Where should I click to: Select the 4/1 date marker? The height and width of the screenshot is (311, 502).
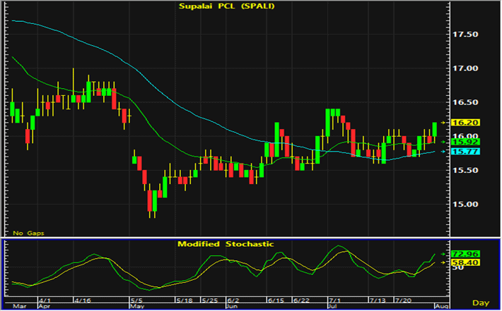click(x=45, y=300)
